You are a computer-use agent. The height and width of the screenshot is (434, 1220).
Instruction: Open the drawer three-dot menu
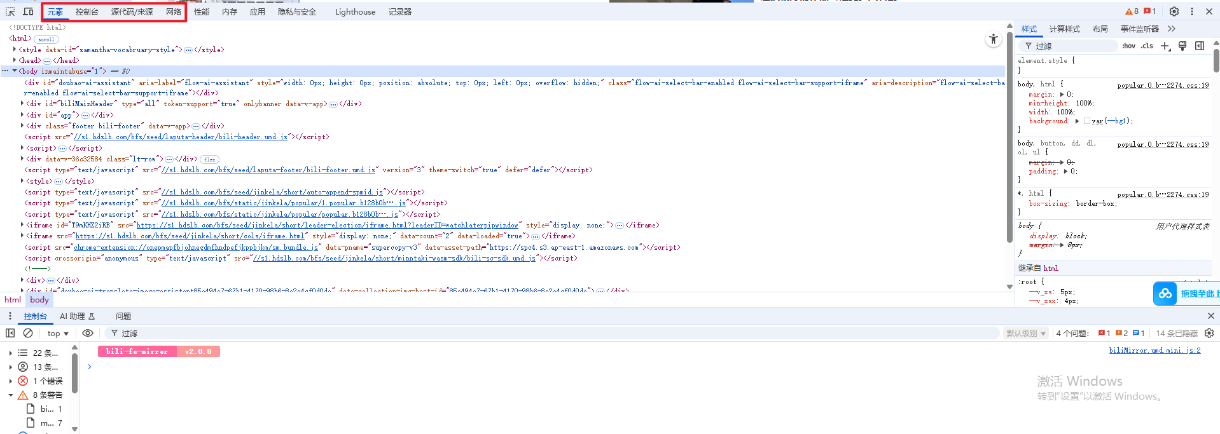click(10, 316)
